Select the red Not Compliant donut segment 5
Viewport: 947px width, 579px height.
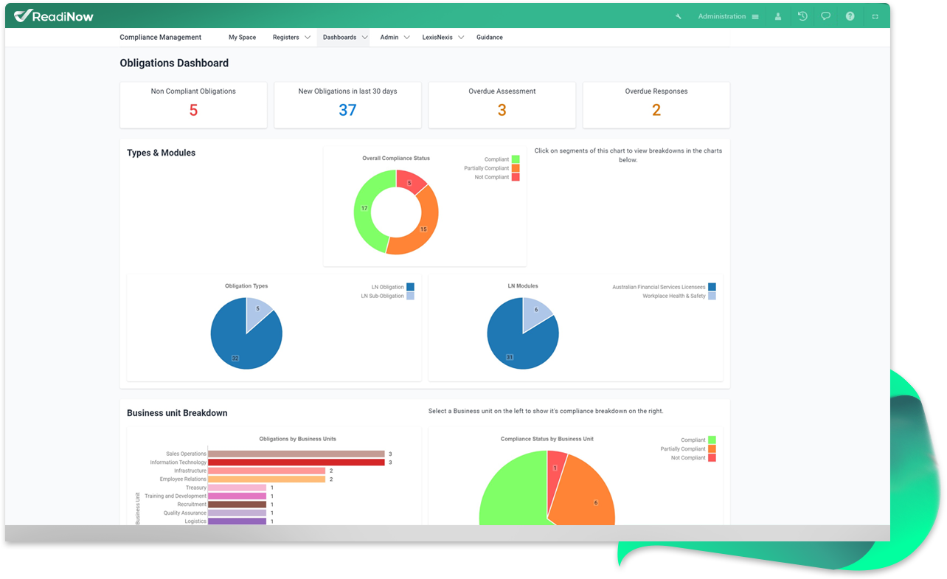tap(410, 181)
